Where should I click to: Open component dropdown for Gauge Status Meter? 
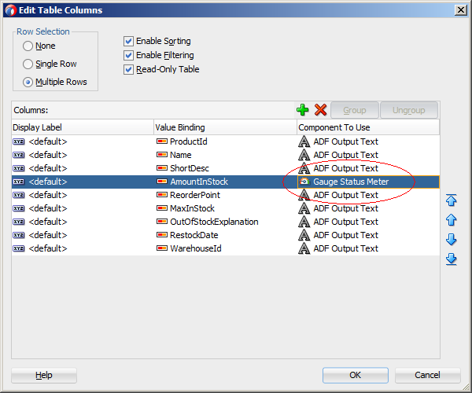368,182
